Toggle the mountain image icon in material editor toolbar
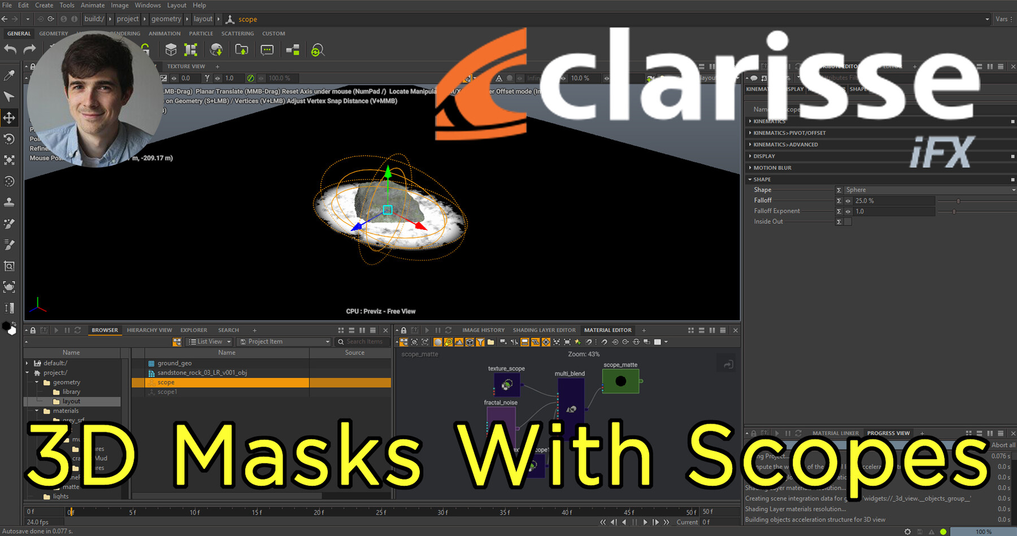This screenshot has width=1017, height=536. (x=459, y=342)
